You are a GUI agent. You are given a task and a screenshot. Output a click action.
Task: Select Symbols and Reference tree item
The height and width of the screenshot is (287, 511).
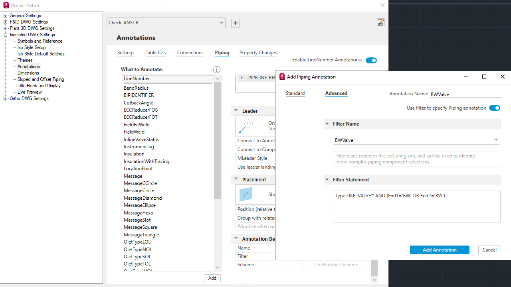[40, 41]
